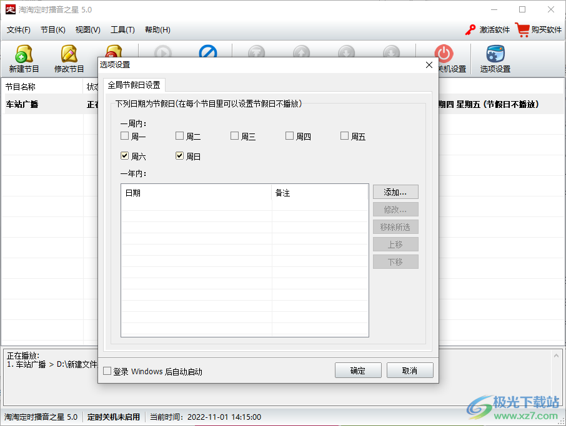Confirm with the 确定 button
This screenshot has width=566, height=426.
pyautogui.click(x=358, y=370)
